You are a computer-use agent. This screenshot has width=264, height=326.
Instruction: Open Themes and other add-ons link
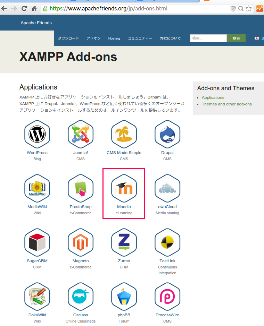[227, 104]
